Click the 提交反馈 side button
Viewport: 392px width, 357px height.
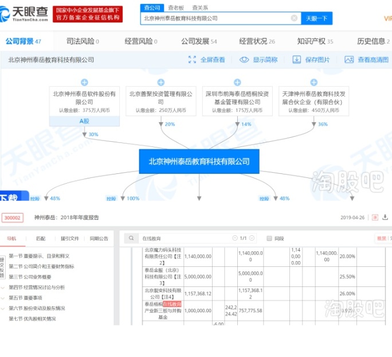[2, 267]
